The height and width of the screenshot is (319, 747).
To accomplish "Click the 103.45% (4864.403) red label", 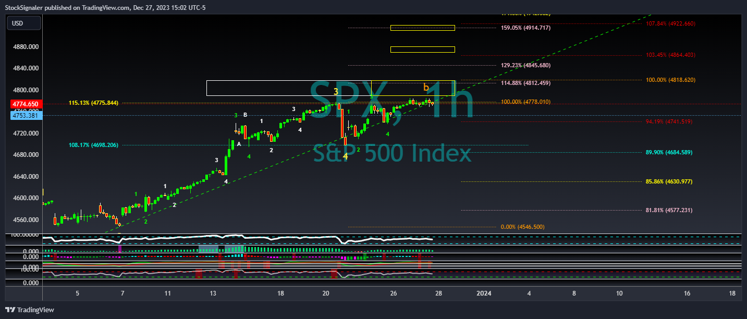I will tap(670, 55).
